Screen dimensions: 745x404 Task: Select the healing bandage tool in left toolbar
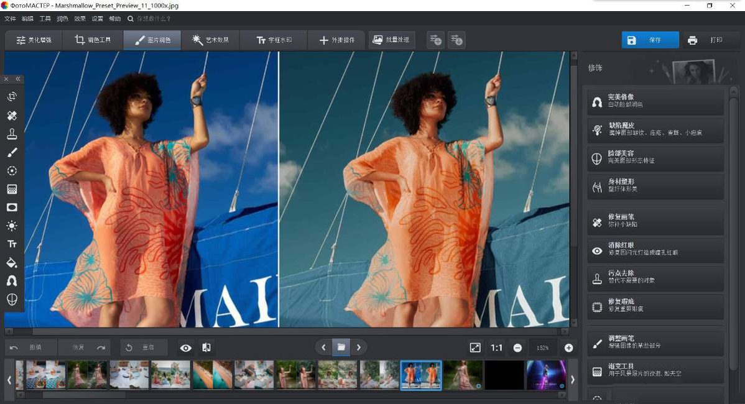[x=12, y=116]
